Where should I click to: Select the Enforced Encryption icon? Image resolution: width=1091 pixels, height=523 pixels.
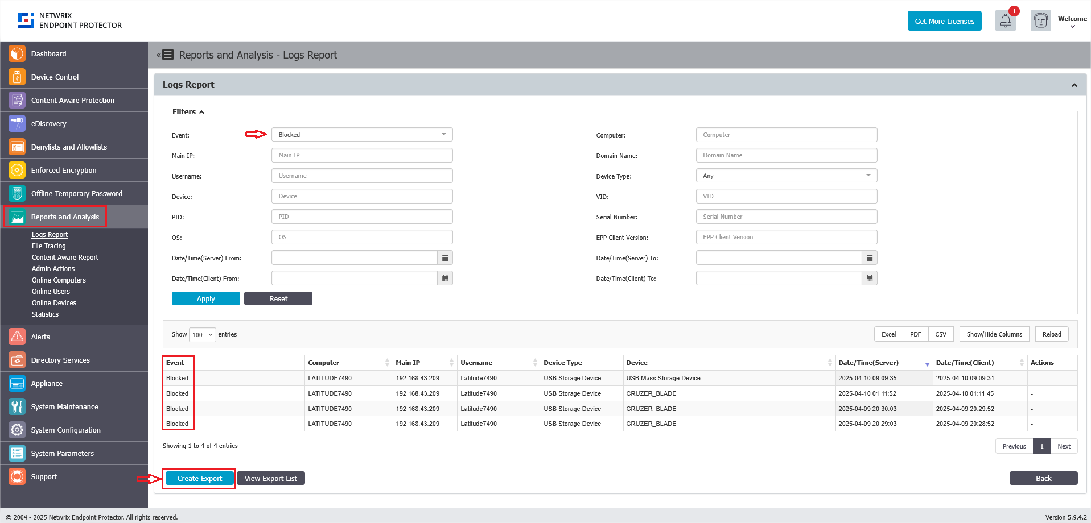[x=17, y=170]
